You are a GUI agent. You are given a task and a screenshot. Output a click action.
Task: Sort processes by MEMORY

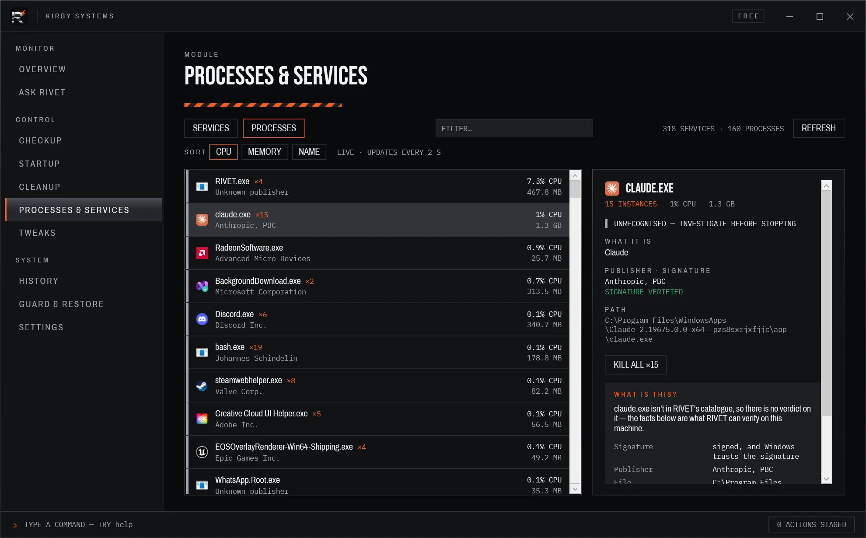(265, 152)
